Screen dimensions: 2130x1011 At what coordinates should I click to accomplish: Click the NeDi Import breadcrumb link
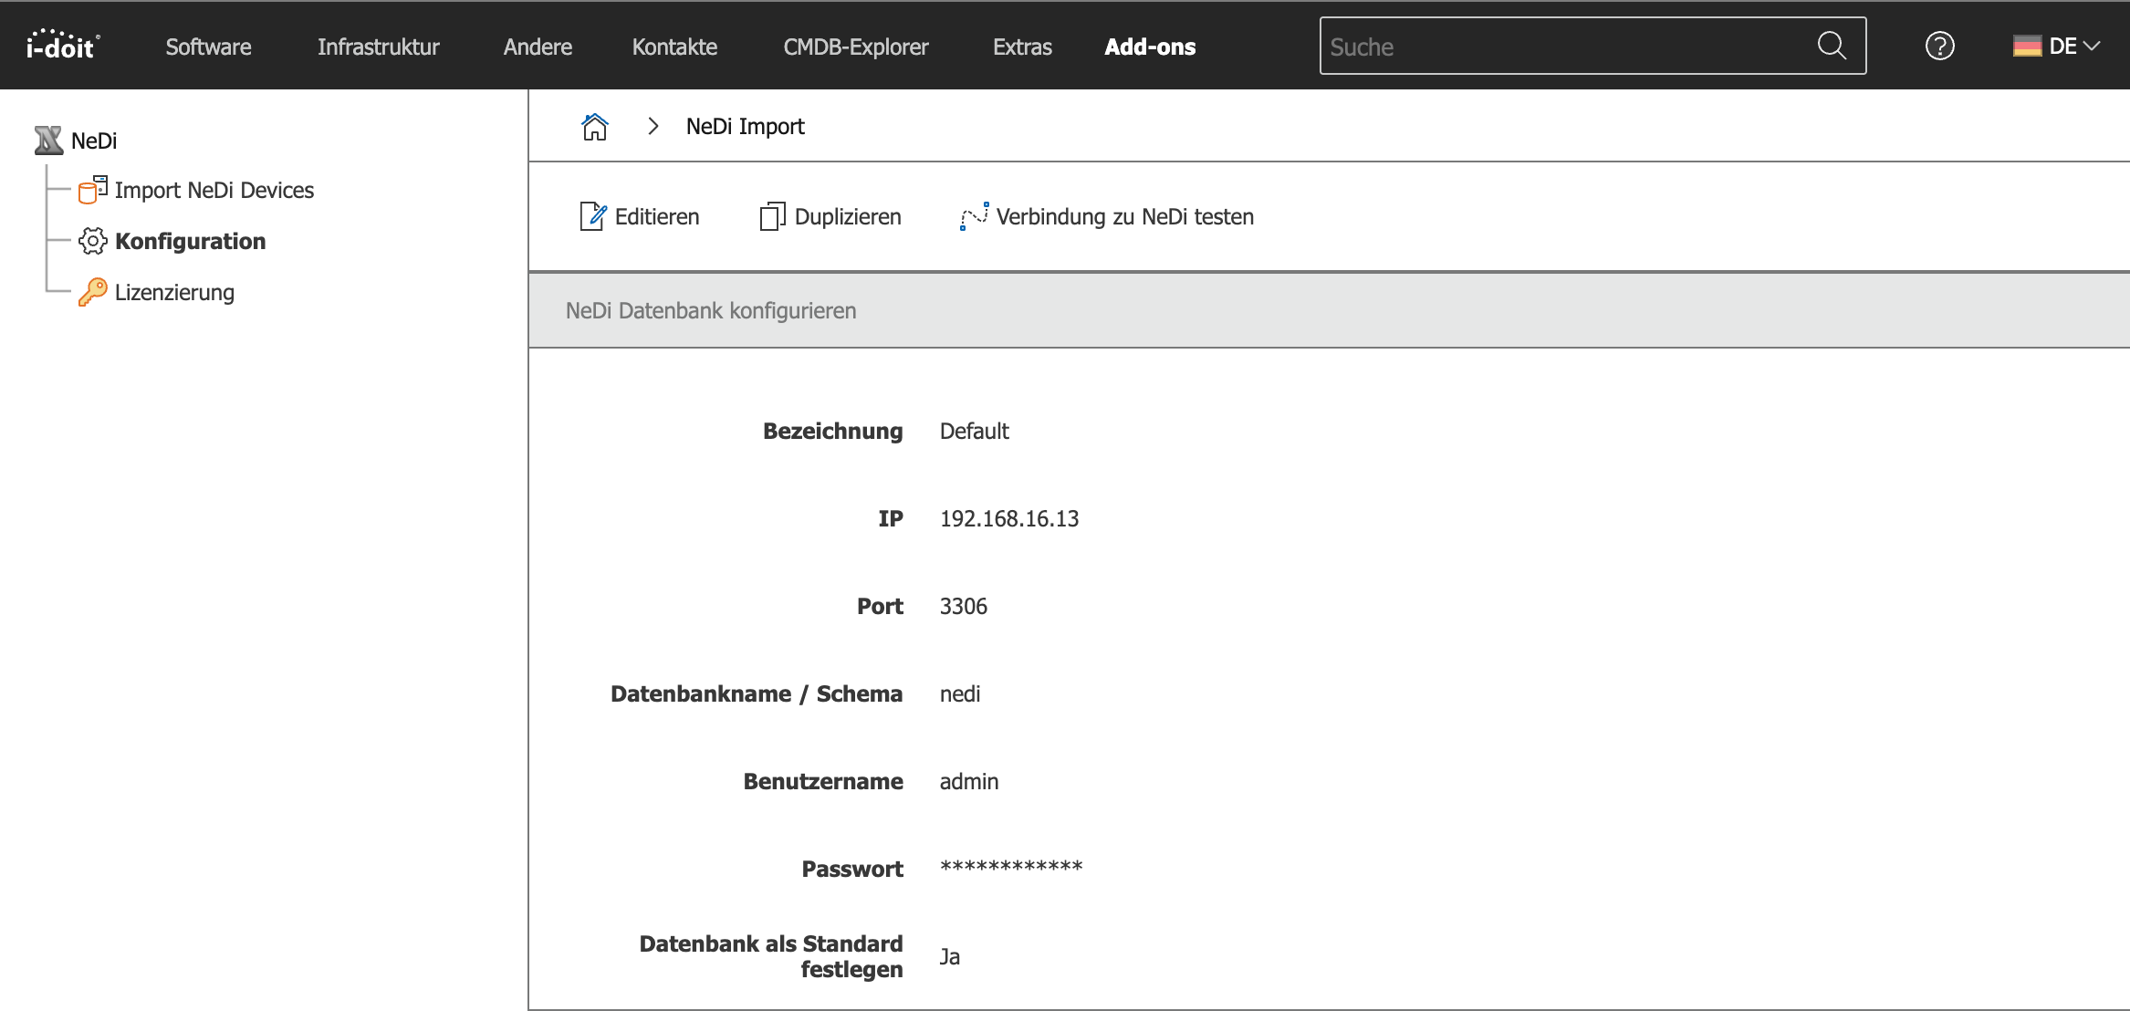[x=745, y=127]
